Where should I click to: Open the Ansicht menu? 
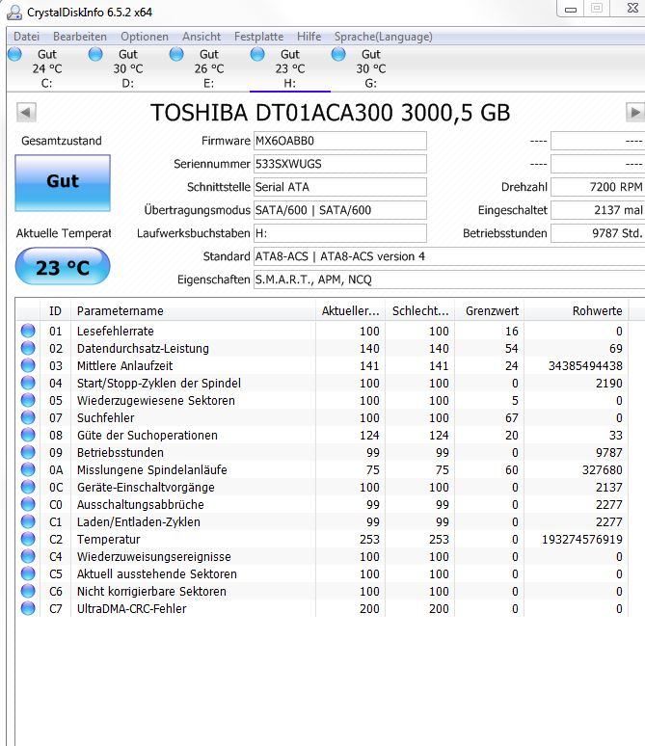(202, 37)
